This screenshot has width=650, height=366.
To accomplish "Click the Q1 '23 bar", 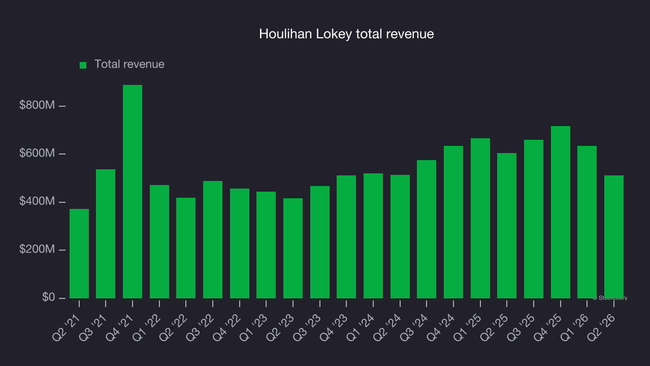I will [266, 245].
